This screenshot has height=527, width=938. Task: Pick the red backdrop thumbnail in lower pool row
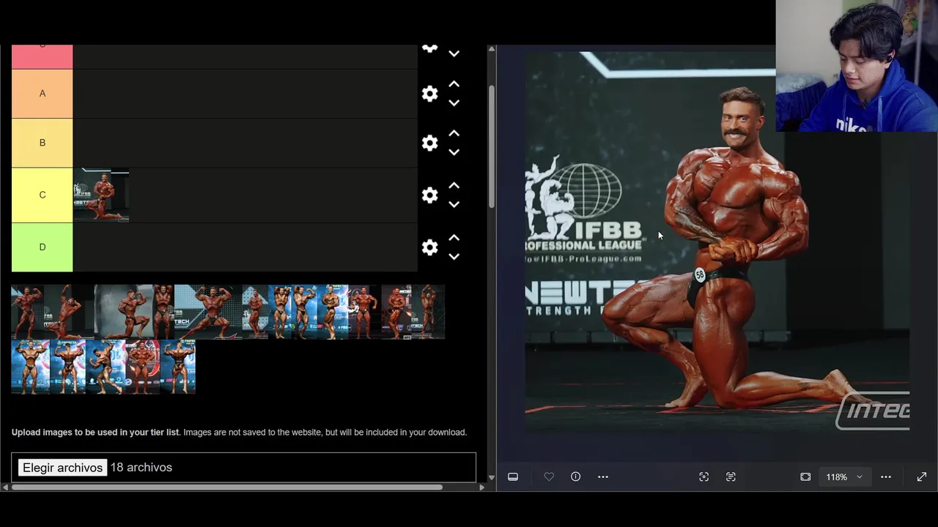pyautogui.click(x=142, y=367)
